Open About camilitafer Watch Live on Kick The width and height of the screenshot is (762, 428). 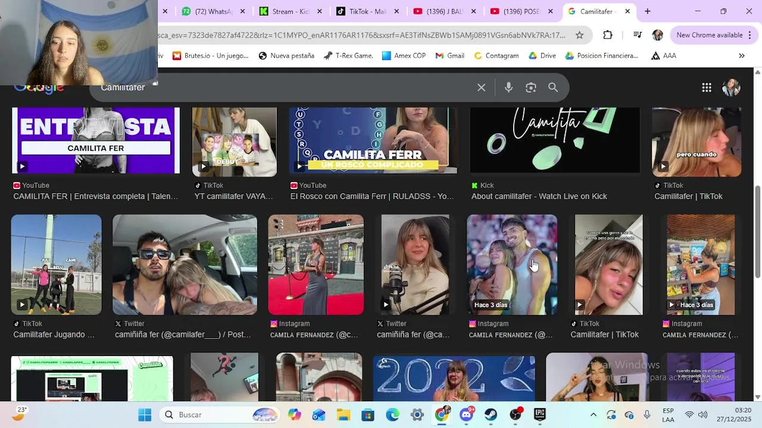click(x=539, y=196)
